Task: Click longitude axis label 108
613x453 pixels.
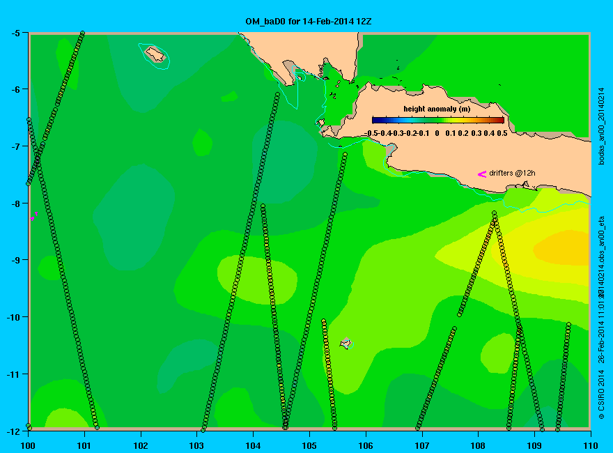Action: point(478,445)
